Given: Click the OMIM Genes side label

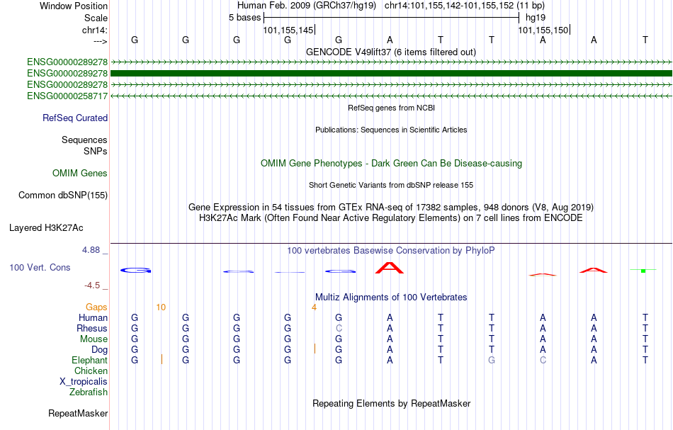Looking at the screenshot, I should (x=80, y=173).
